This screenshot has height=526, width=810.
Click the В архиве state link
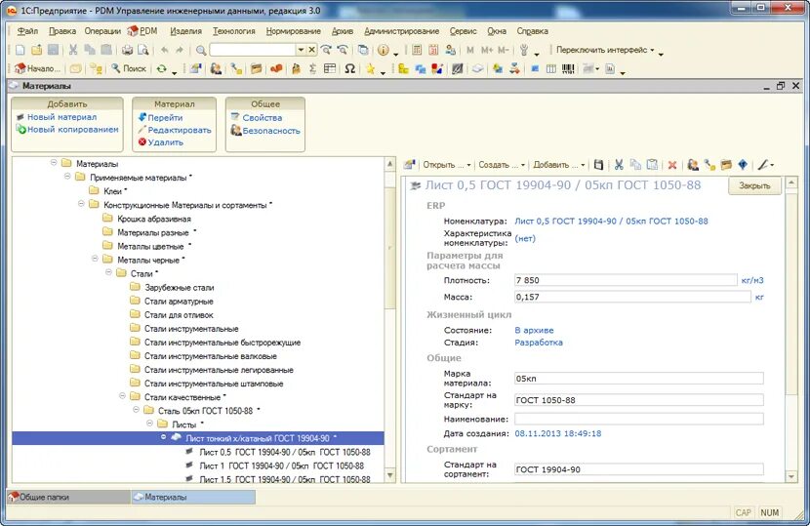[x=534, y=330]
